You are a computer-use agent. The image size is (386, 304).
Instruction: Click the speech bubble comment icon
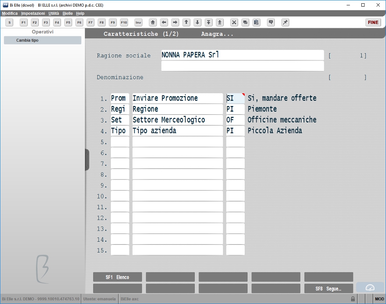click(271, 22)
